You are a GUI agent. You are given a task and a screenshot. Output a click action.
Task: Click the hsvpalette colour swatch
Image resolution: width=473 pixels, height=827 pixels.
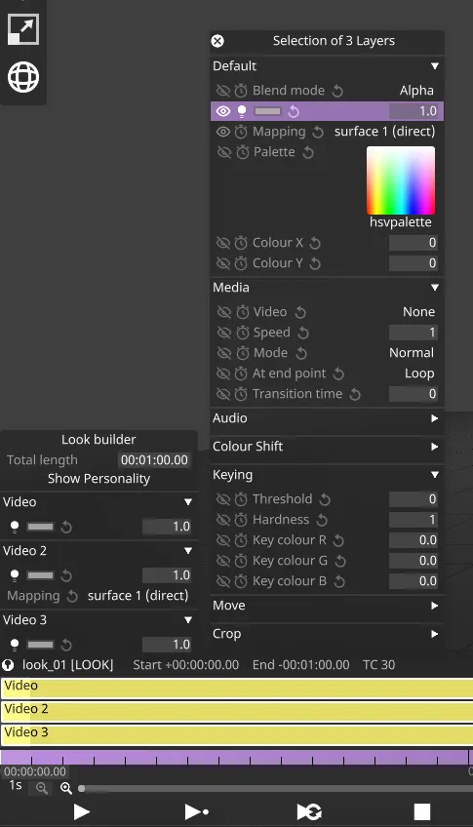tap(401, 181)
